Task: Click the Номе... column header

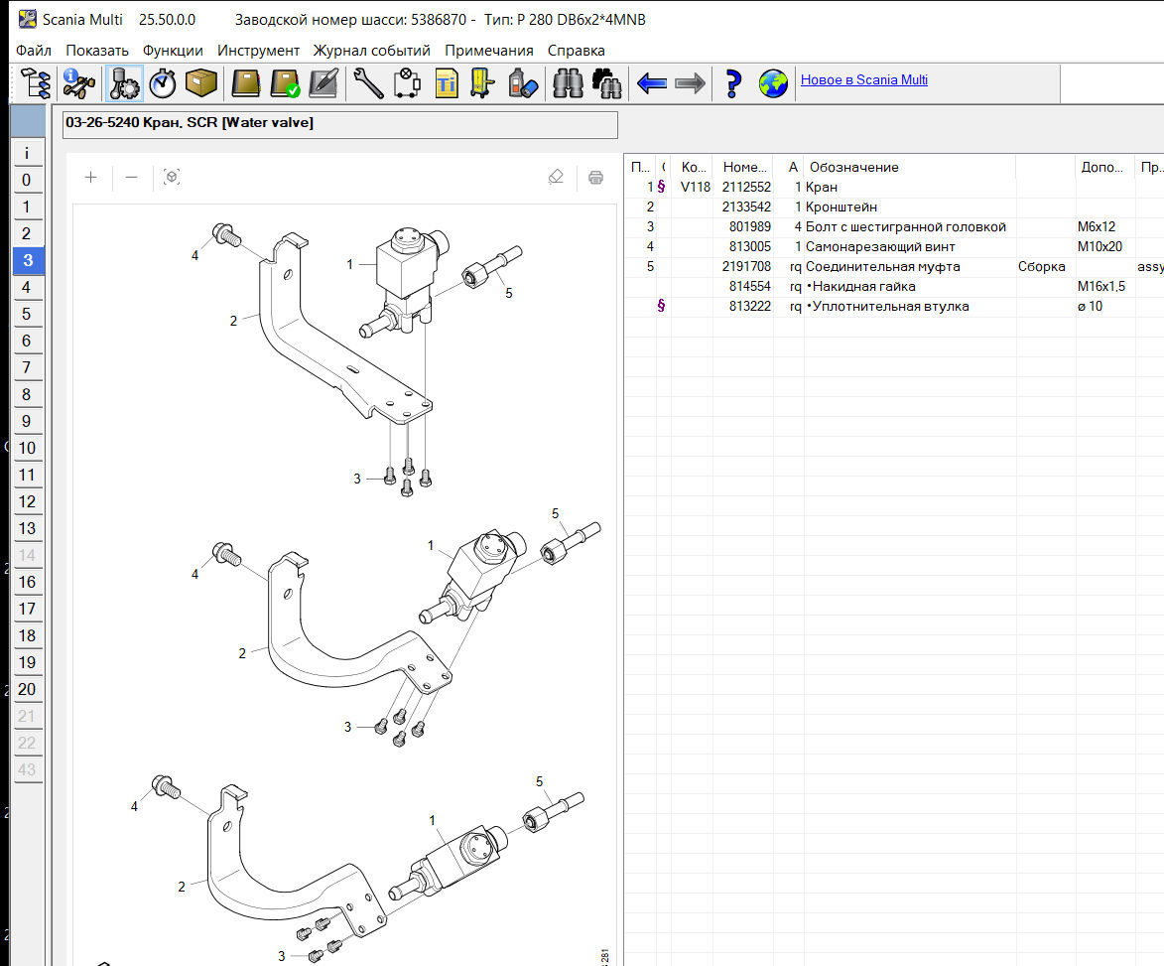Action: click(743, 167)
